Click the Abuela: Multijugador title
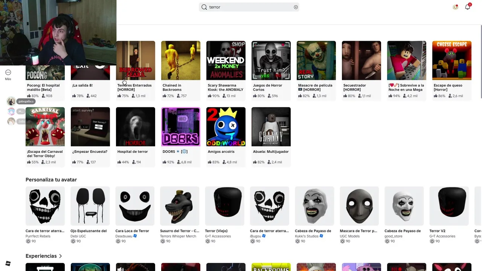This screenshot has height=271, width=482. click(271, 152)
